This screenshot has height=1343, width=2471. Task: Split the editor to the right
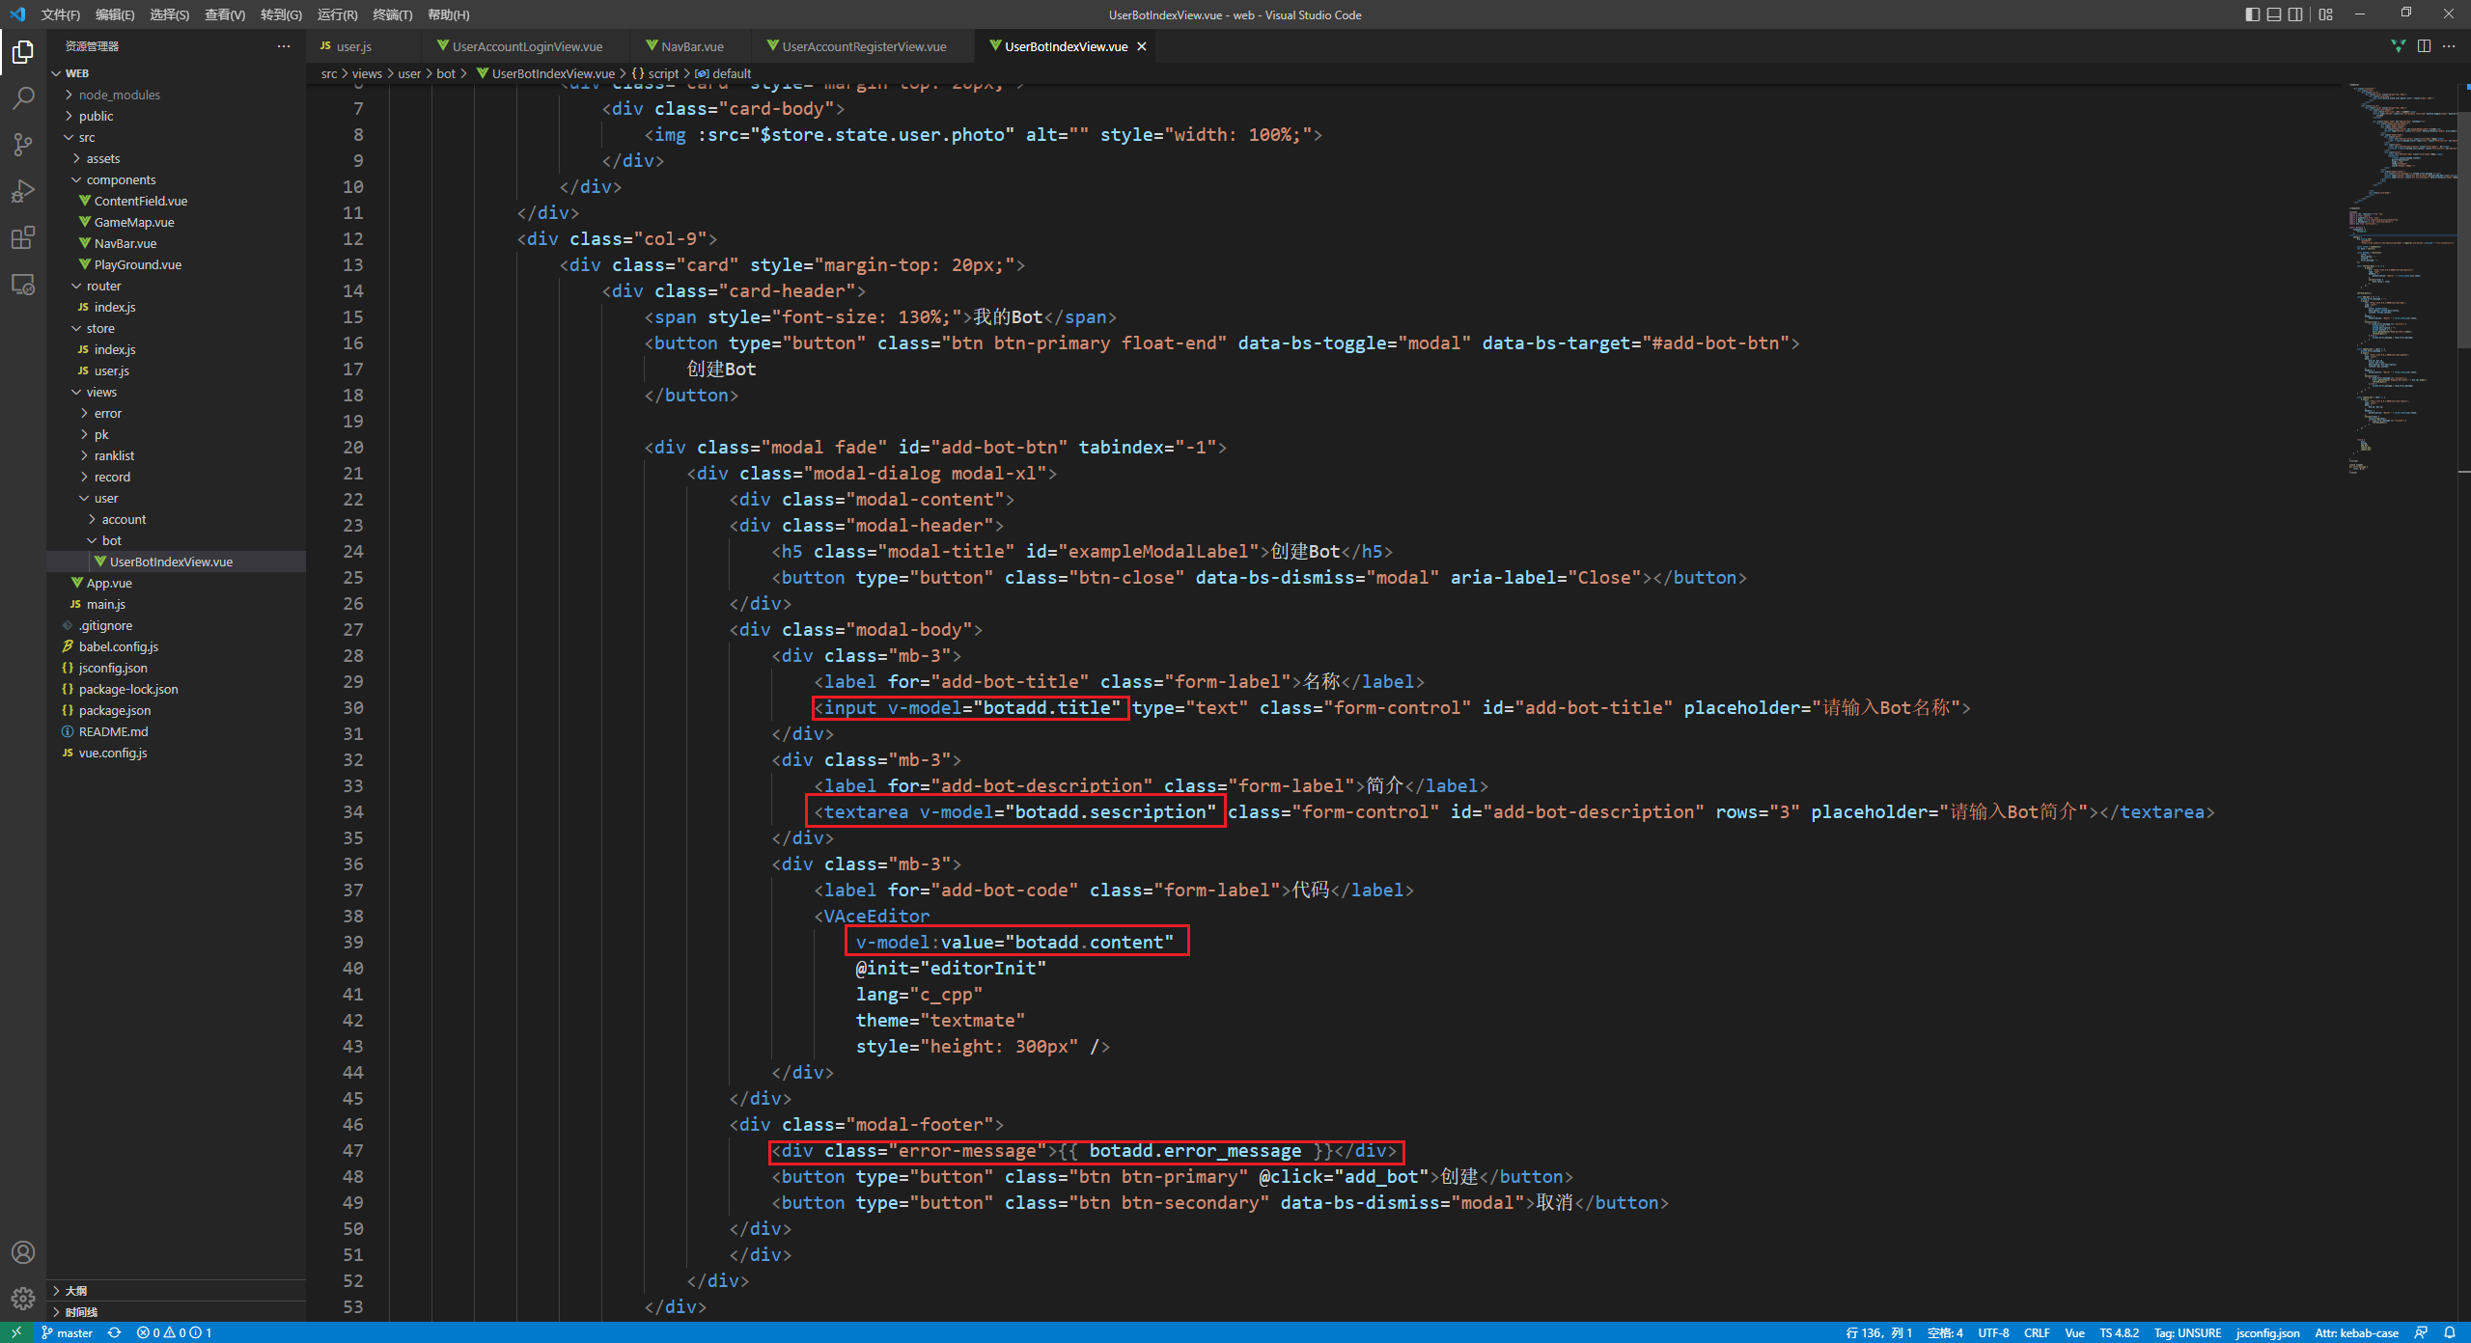pos(2424,46)
